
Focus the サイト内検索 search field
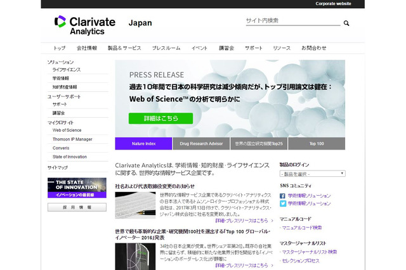point(293,21)
